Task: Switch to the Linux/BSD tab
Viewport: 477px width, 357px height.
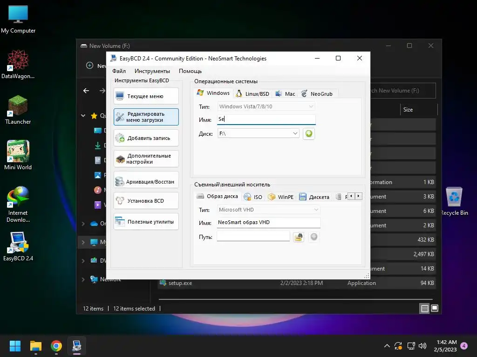Action: (253, 94)
